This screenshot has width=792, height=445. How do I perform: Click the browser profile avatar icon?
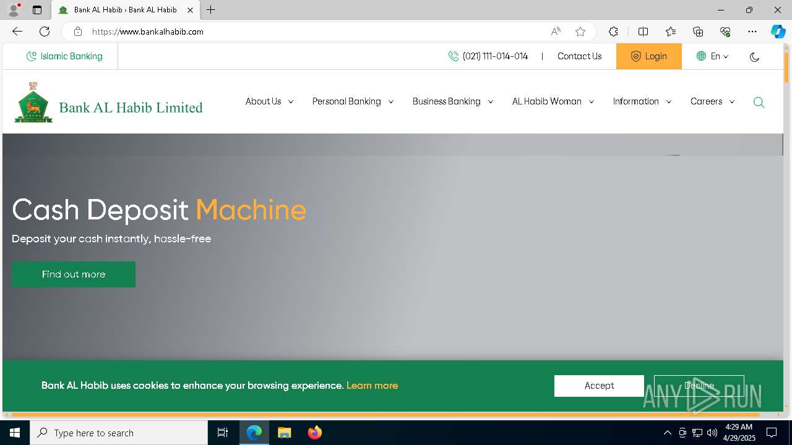pyautogui.click(x=14, y=10)
